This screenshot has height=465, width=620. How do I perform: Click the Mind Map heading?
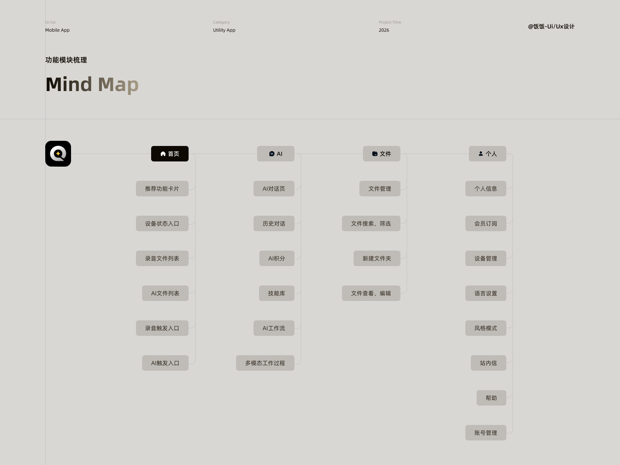tap(92, 85)
